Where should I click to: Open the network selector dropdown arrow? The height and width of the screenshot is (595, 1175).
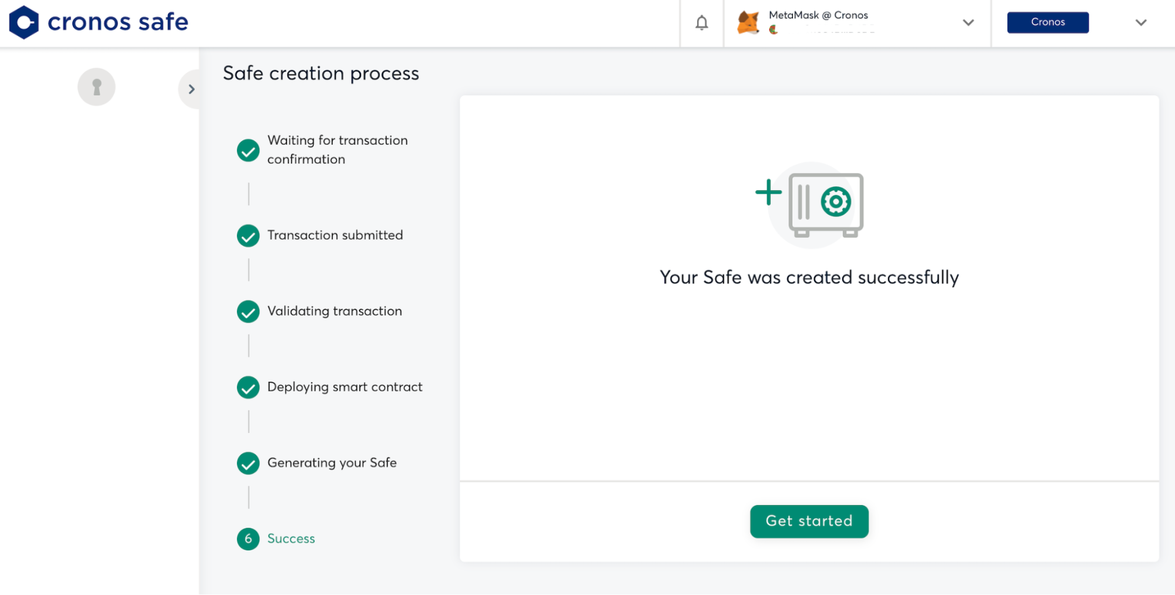[1140, 23]
